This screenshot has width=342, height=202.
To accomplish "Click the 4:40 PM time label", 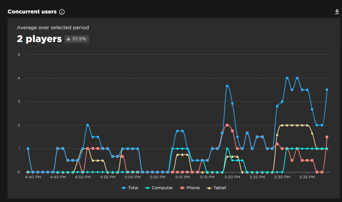I will (x=33, y=177).
